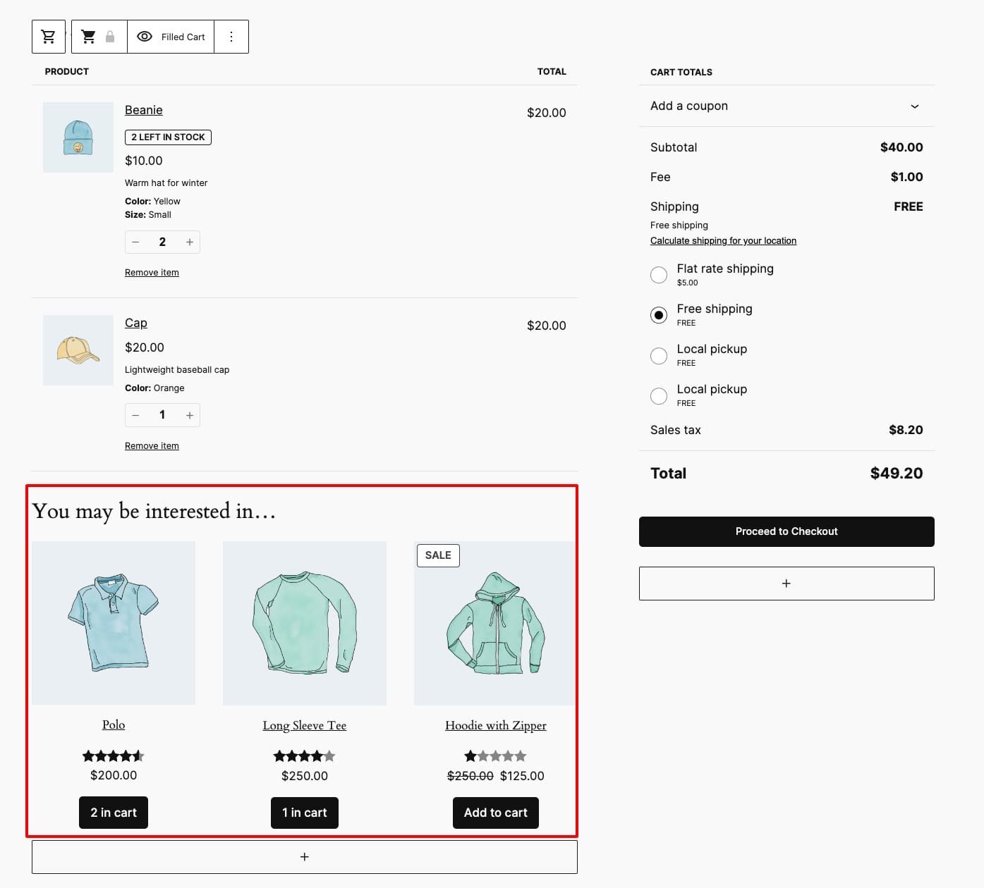Click the Filled Cart block icon

[89, 37]
